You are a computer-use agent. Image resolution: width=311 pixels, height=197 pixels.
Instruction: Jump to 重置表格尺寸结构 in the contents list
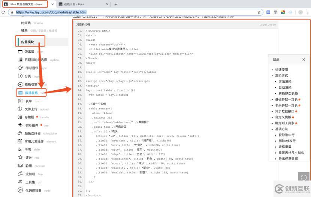click(292, 153)
